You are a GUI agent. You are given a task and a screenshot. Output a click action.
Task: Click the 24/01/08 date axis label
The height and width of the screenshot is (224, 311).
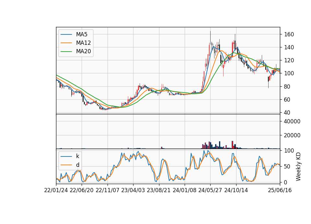pos(185,191)
